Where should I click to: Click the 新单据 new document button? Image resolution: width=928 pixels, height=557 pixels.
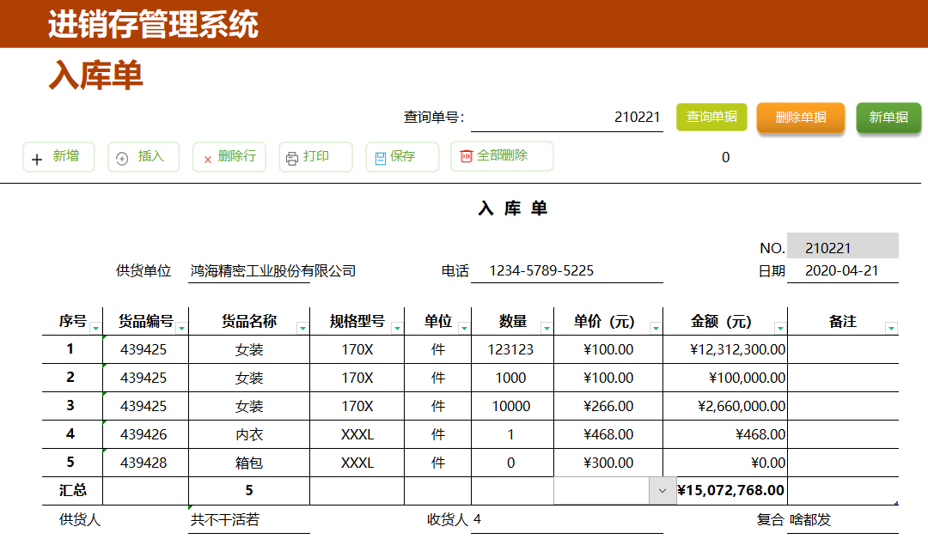[x=888, y=118]
